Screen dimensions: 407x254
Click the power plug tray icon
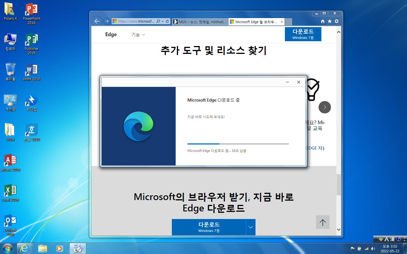(359, 249)
